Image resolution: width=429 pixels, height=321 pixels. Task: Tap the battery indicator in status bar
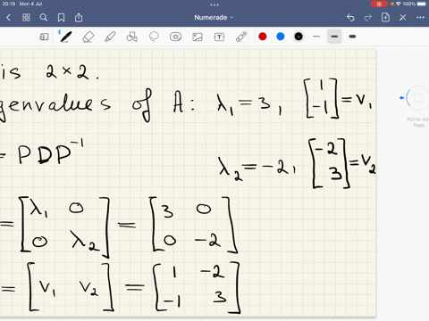click(422, 4)
